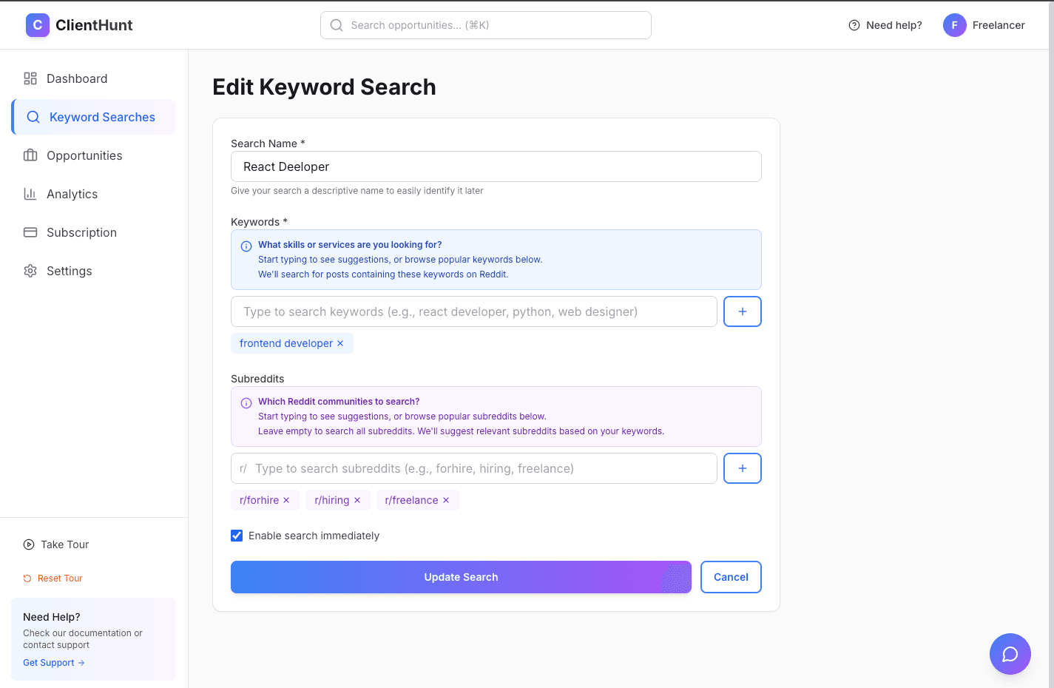The width and height of the screenshot is (1054, 688).
Task: Open Analytics via its chart icon
Action: pyautogui.click(x=30, y=194)
